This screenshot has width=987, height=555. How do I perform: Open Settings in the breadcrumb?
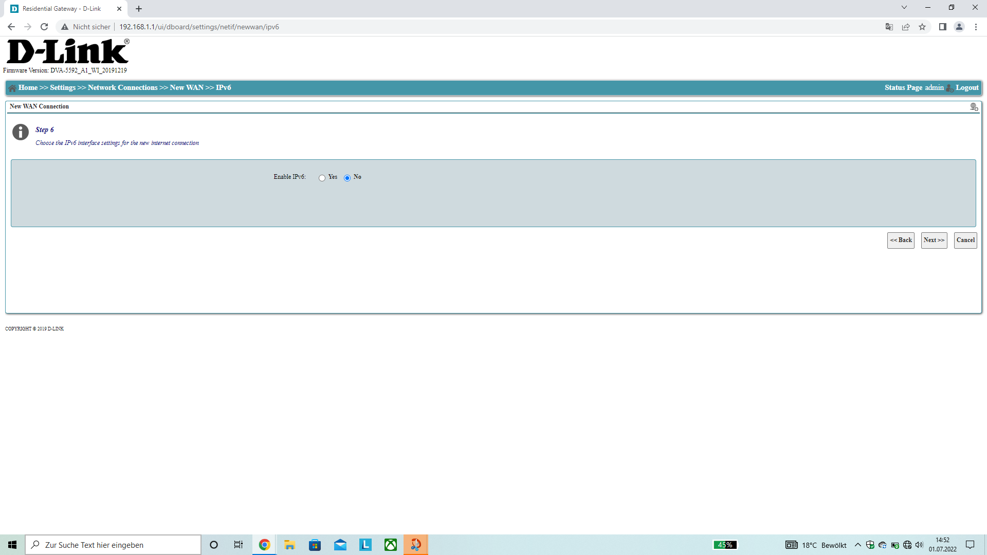63,88
